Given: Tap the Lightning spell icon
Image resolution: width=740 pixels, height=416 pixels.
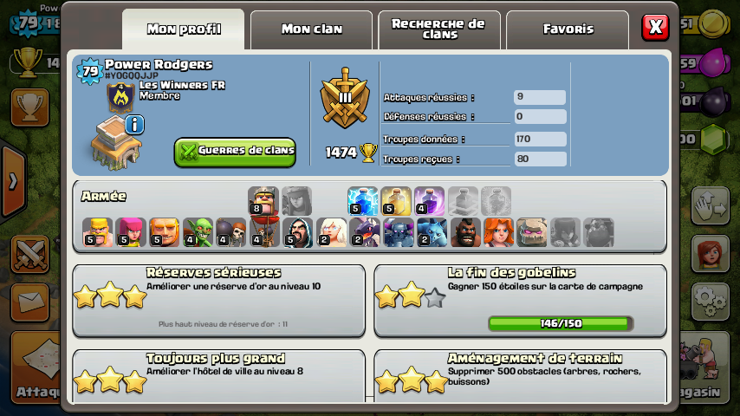Looking at the screenshot, I should (x=362, y=201).
